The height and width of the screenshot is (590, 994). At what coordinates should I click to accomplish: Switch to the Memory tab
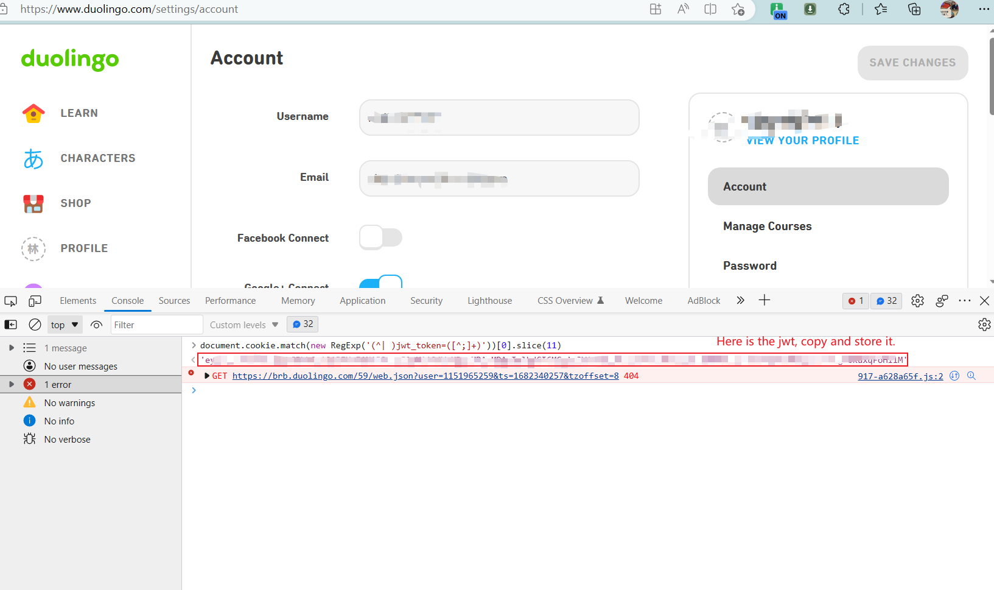298,301
